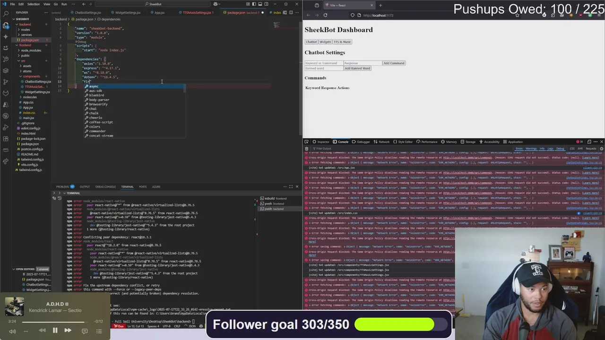Skip to next track in music player

[68, 331]
